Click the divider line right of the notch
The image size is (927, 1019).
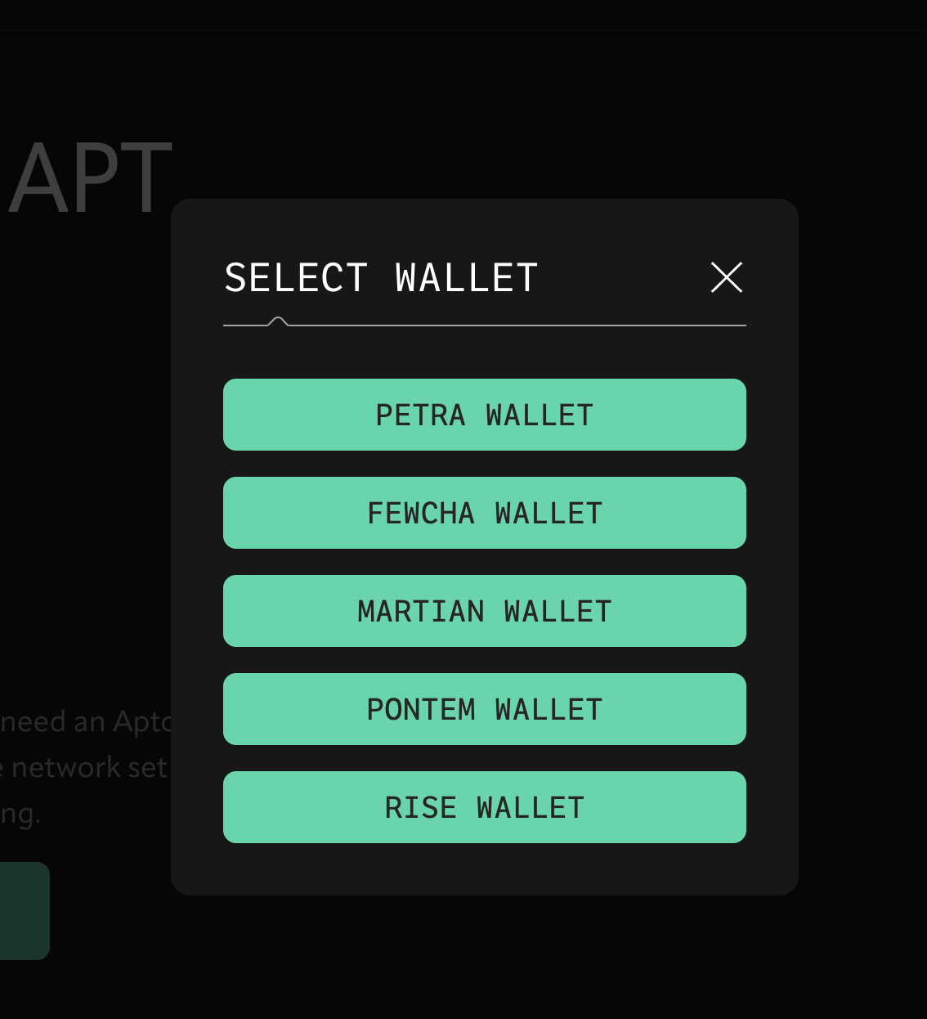[x=515, y=325]
